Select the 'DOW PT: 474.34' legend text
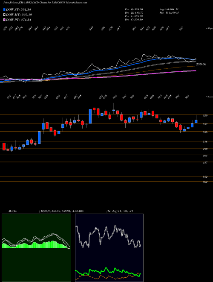The height and width of the screenshot is (282, 213). pyautogui.click(x=18, y=20)
